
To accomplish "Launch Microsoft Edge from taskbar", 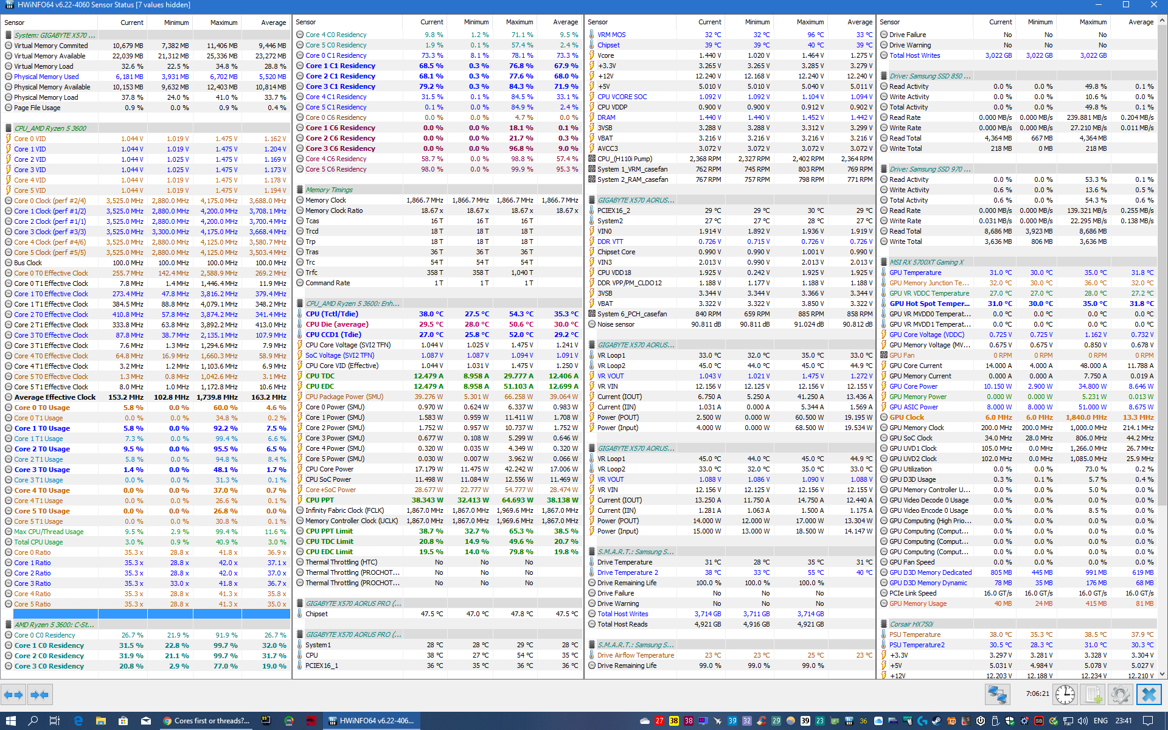I will 78,720.
